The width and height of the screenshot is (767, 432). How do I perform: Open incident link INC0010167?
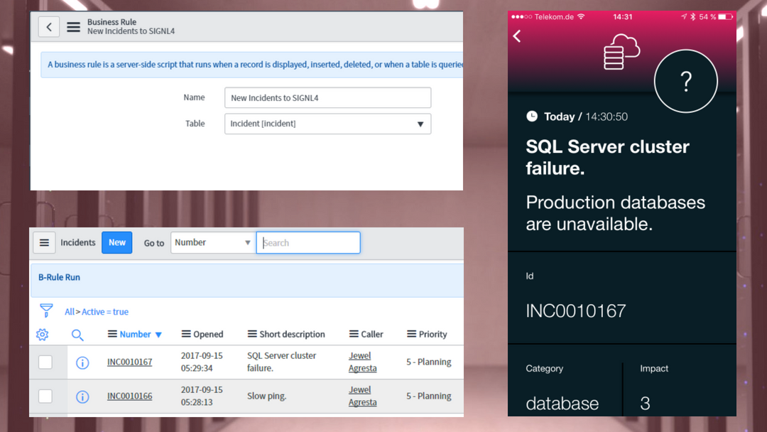point(130,362)
